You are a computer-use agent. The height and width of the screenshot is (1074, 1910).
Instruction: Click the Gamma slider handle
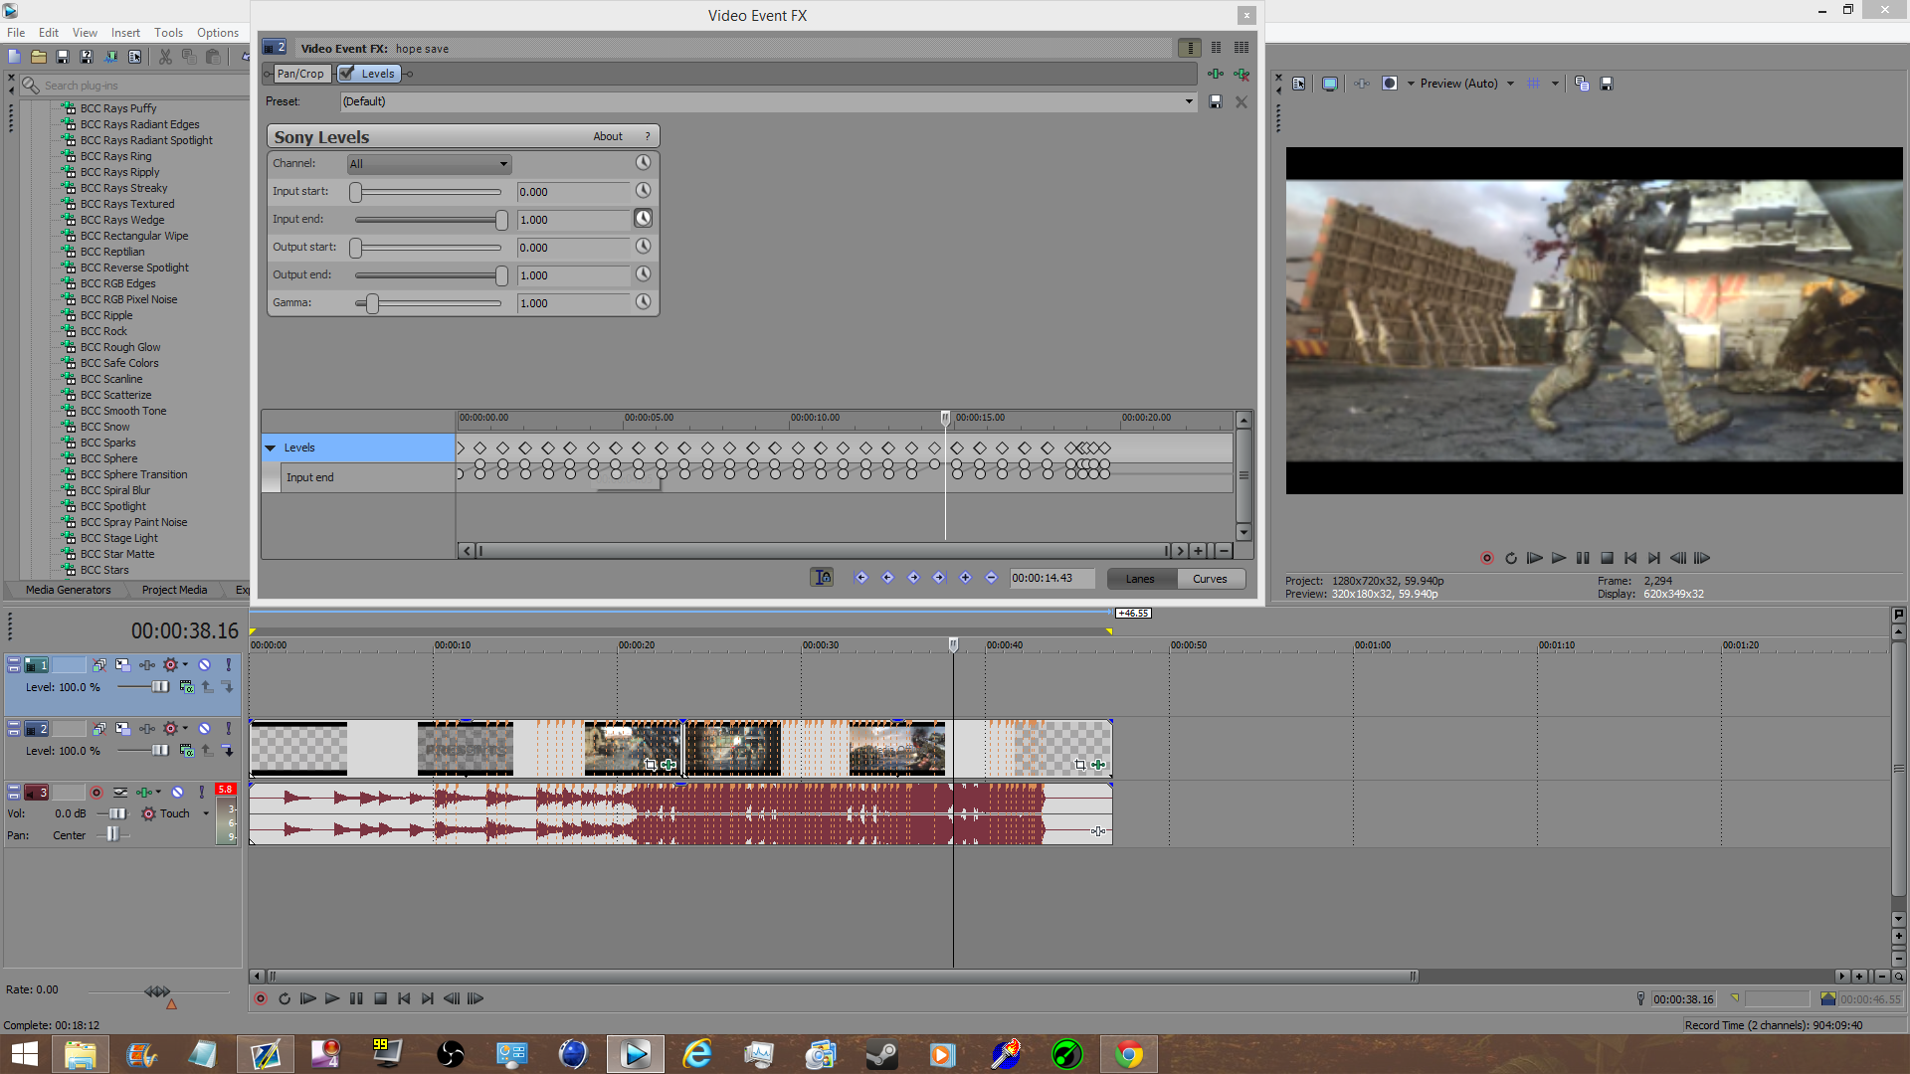[x=372, y=303]
